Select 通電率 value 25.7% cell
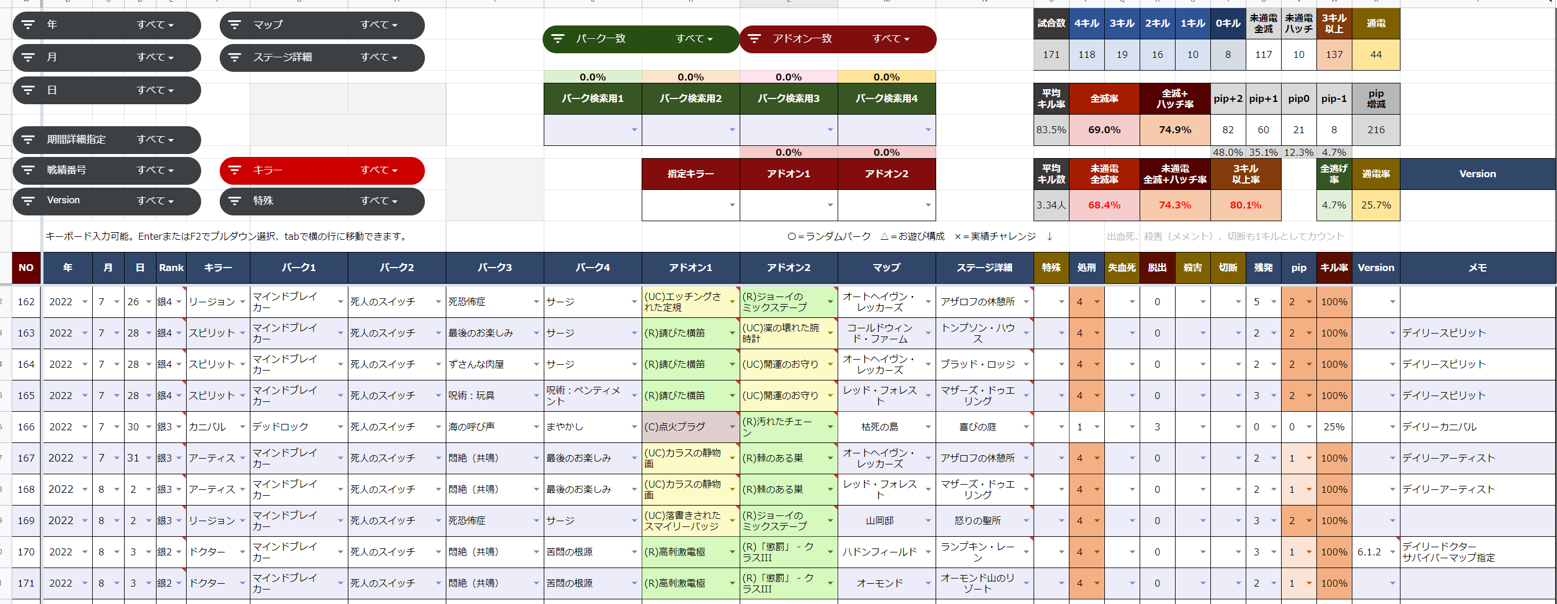The height and width of the screenshot is (604, 1557). pyautogui.click(x=1376, y=206)
